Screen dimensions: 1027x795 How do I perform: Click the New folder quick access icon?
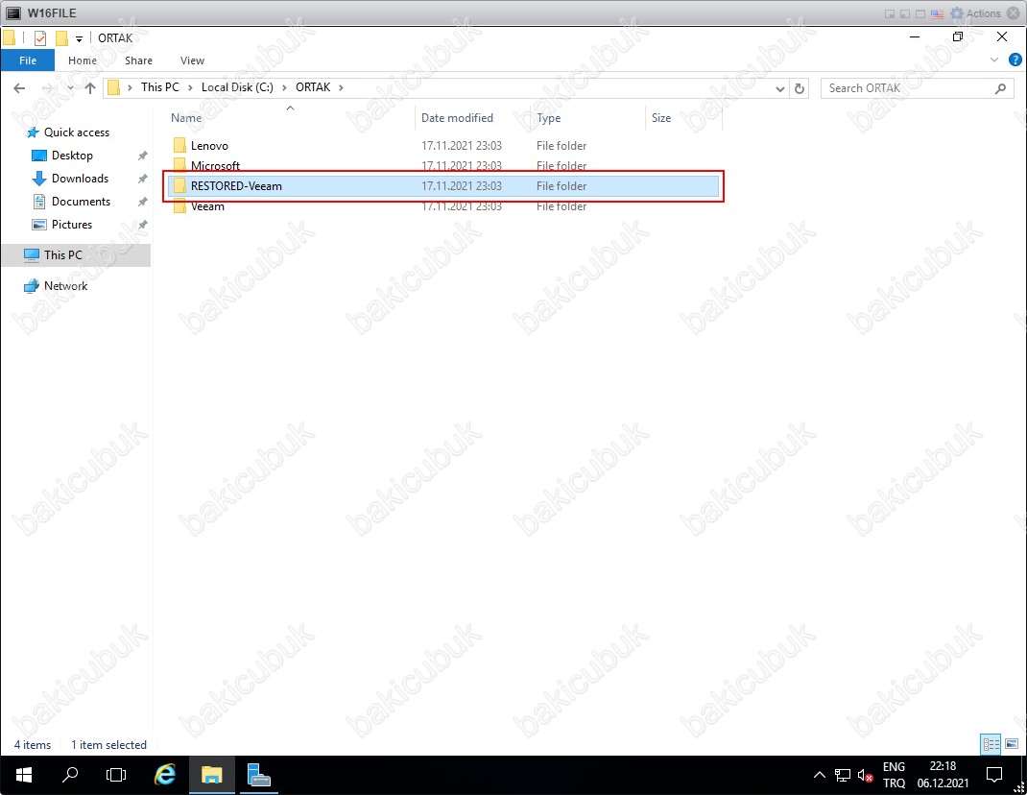point(61,38)
